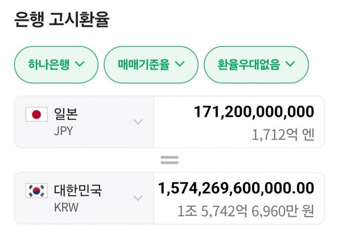The height and width of the screenshot is (234, 339).
Task: Edit the 171,200,000,000 yen amount field
Action: tap(254, 112)
